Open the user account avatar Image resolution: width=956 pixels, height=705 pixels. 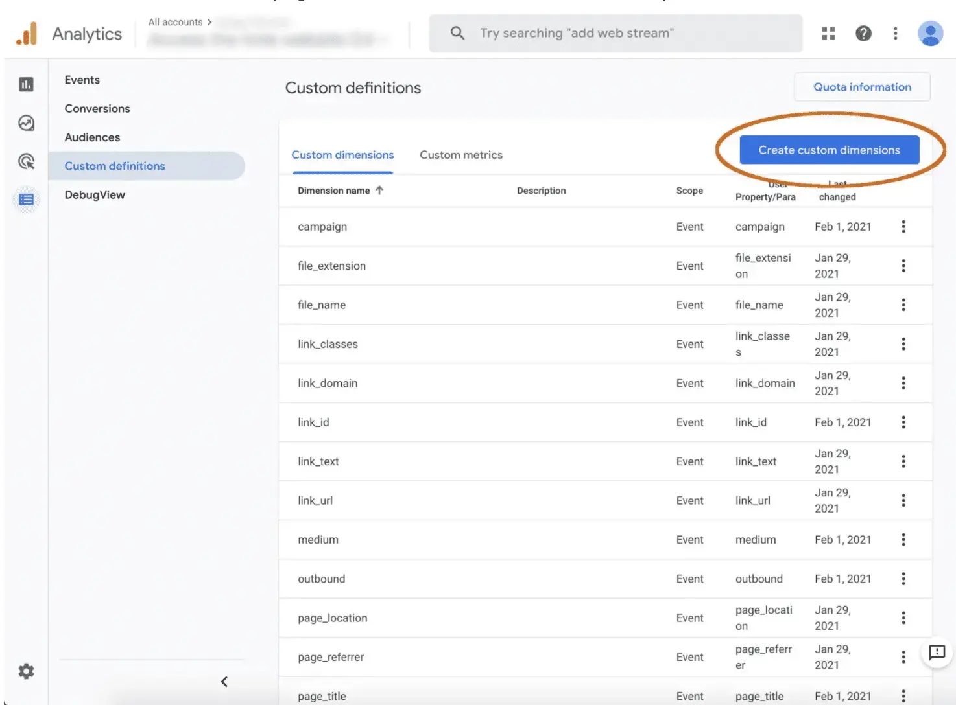pyautogui.click(x=930, y=33)
